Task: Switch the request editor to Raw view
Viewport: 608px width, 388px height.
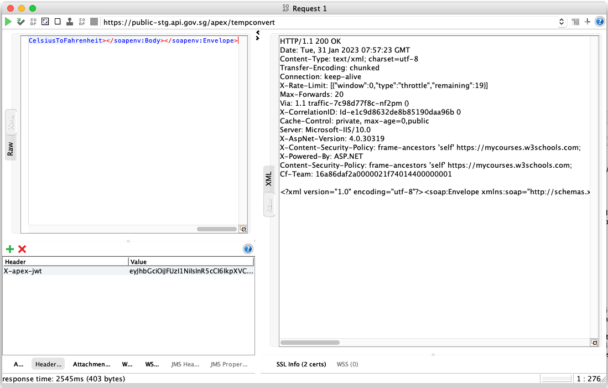Action: click(x=11, y=148)
